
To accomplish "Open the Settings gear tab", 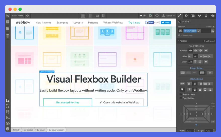I will pos(186,15).
